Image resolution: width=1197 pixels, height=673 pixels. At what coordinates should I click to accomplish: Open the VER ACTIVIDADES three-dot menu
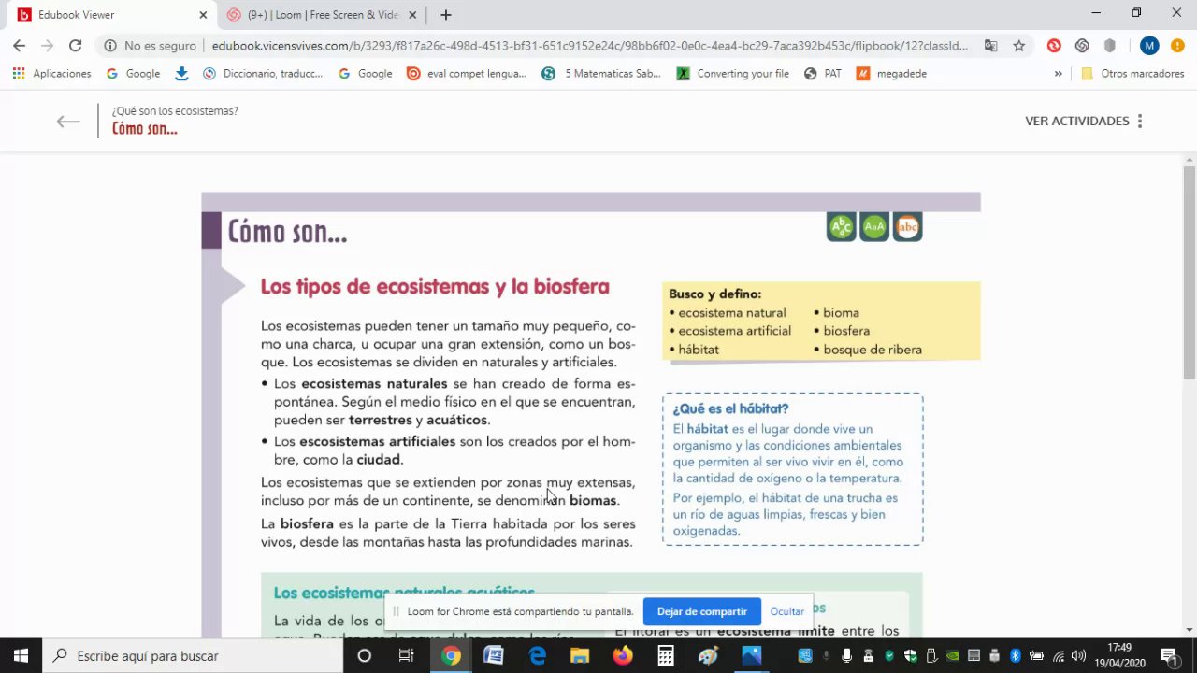coord(1140,121)
